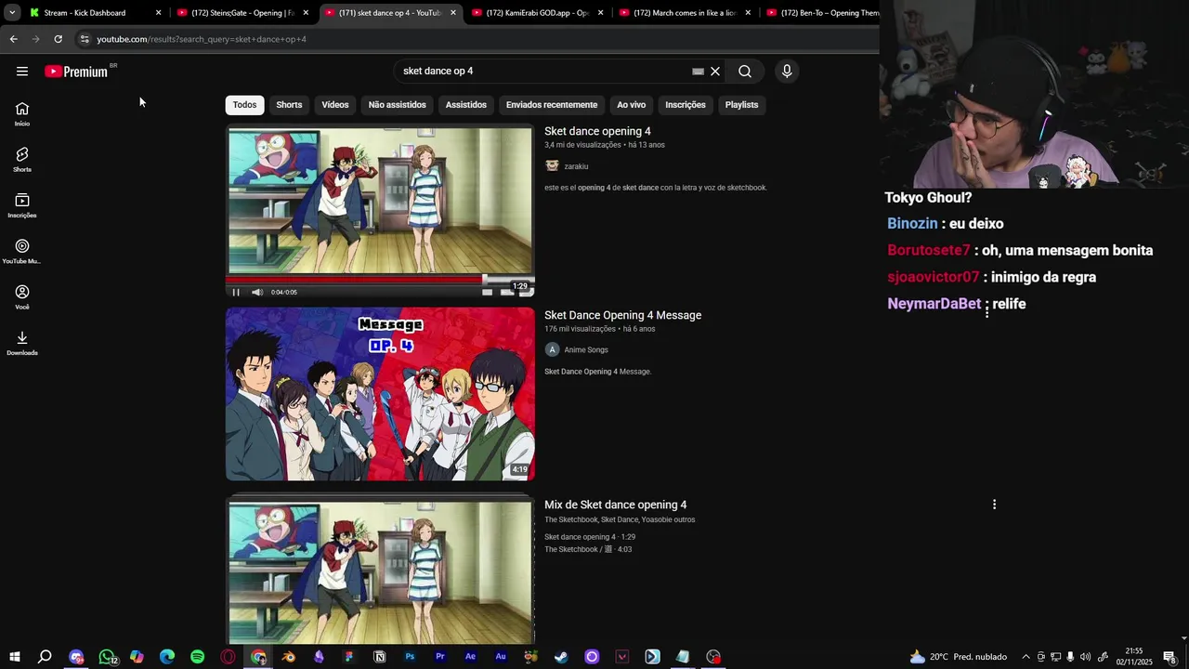This screenshot has height=669, width=1189.
Task: Open Sket Dance Opening 4 Message video
Action: pos(622,315)
